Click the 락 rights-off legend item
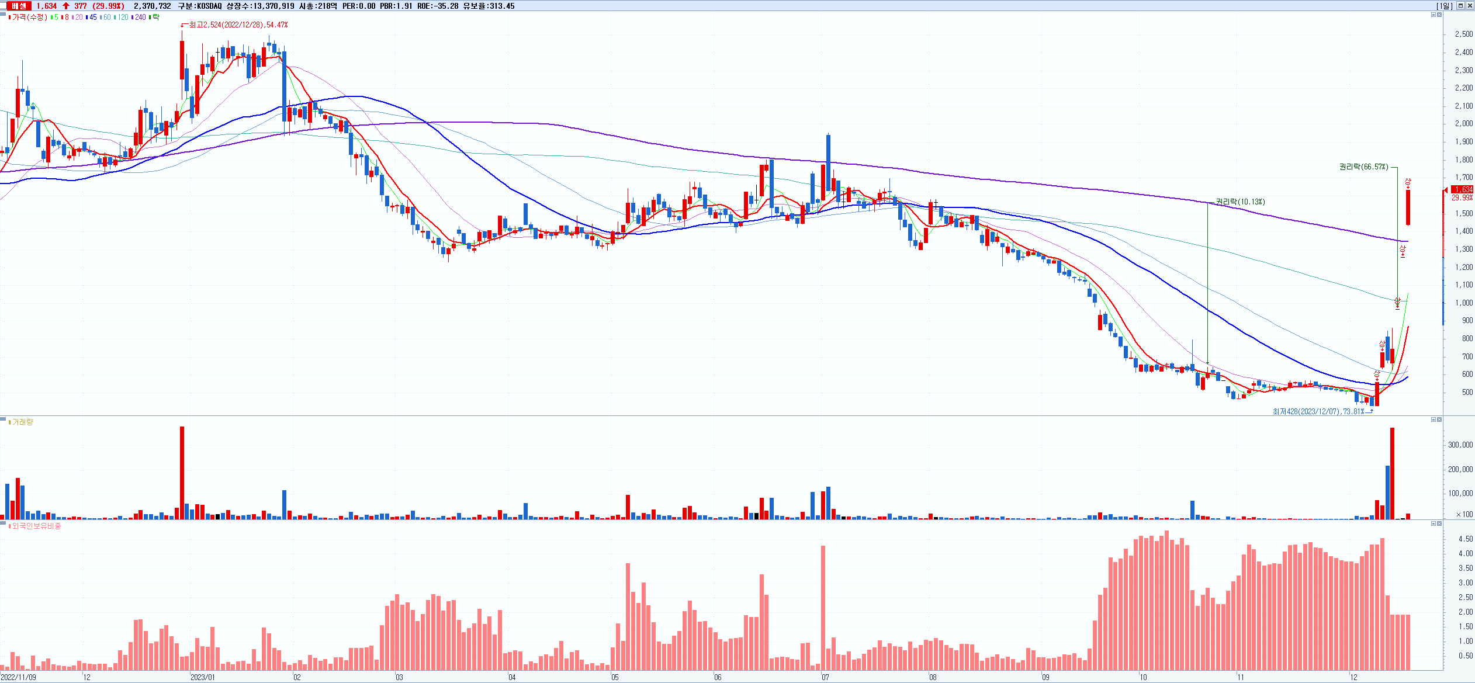The height and width of the screenshot is (683, 1475). click(x=155, y=18)
